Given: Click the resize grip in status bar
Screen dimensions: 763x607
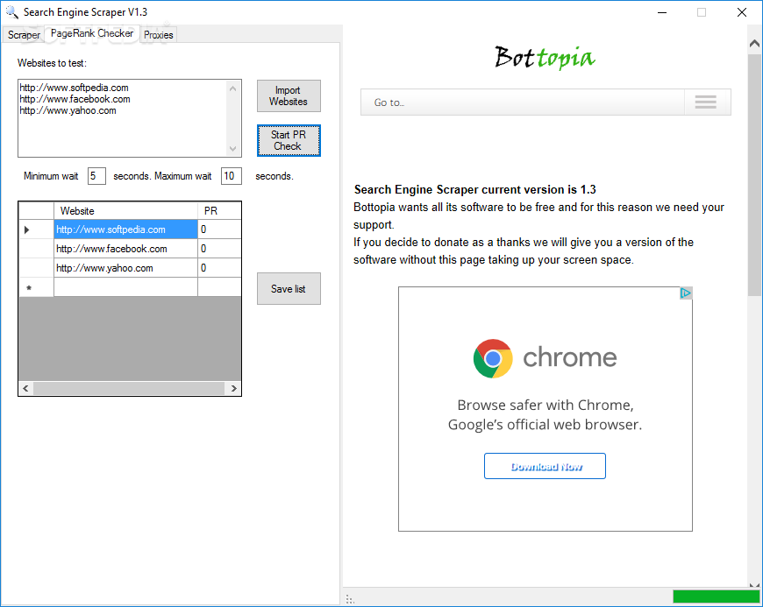Looking at the screenshot, I should tap(349, 599).
